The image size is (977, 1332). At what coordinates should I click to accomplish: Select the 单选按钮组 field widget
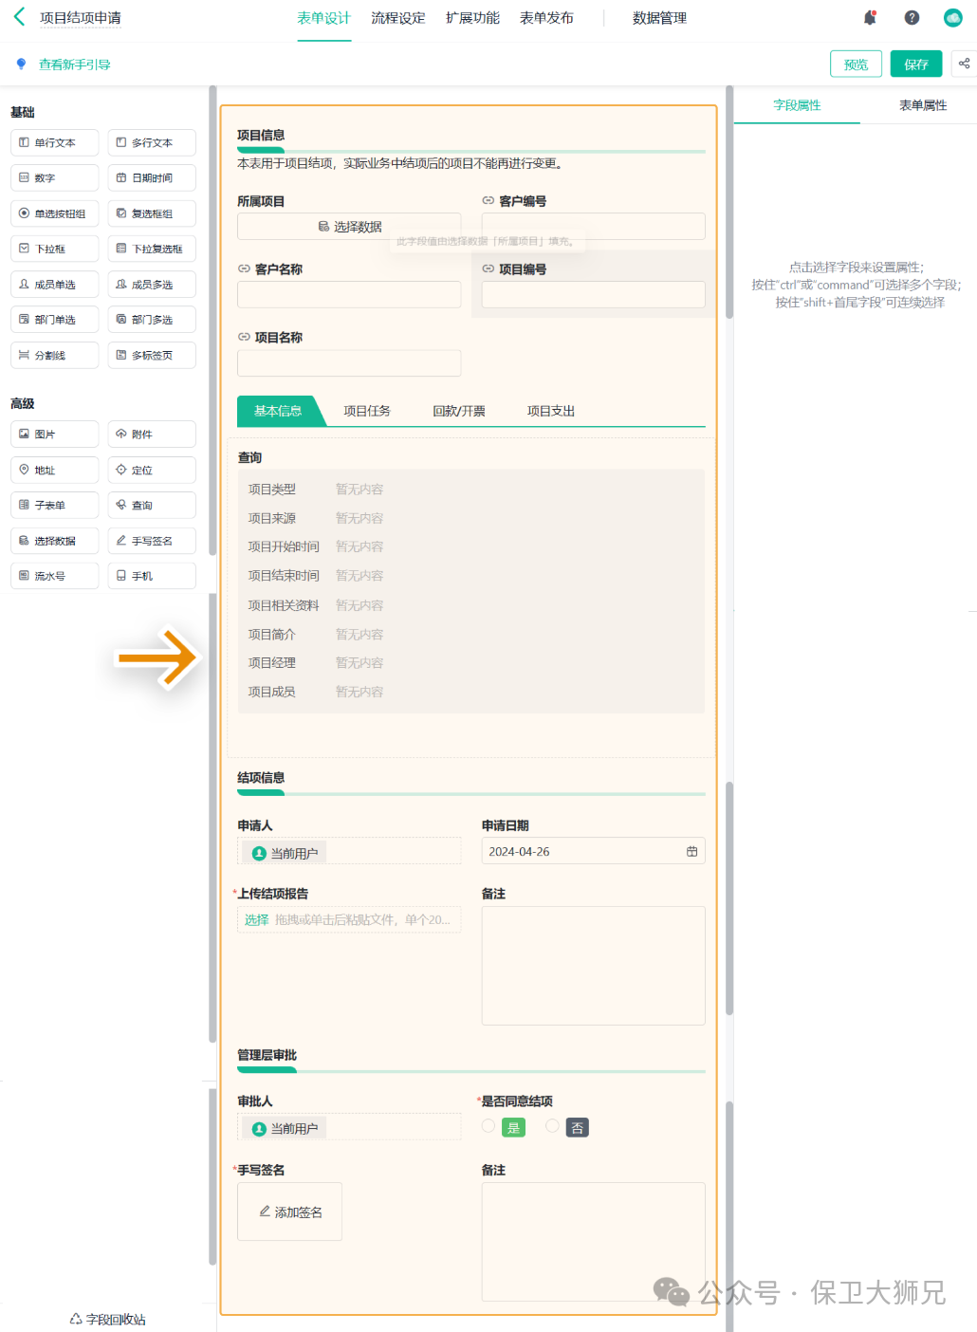[55, 213]
